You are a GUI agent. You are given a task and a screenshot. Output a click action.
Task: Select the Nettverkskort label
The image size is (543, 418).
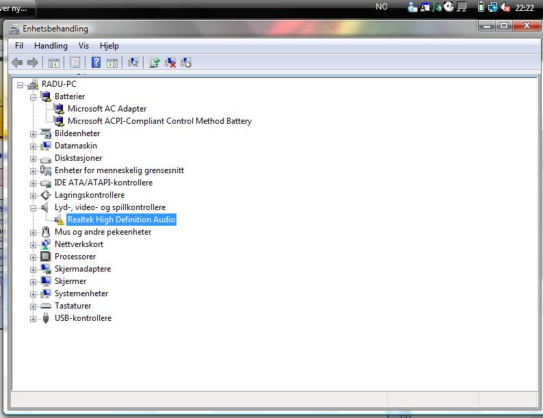[x=79, y=244]
